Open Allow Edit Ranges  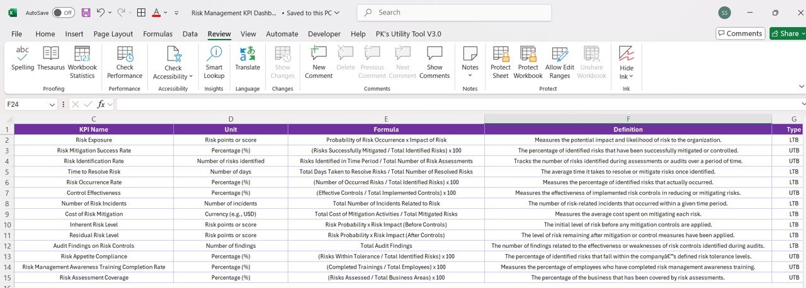point(560,61)
